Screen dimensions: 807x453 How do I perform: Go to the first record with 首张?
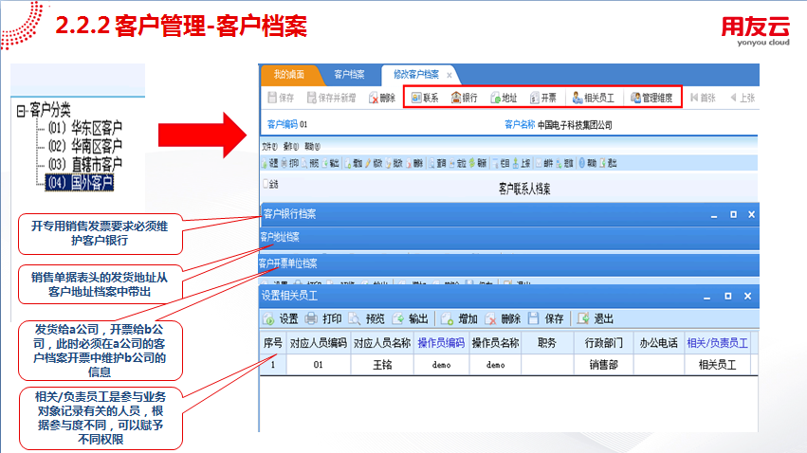pos(703,98)
